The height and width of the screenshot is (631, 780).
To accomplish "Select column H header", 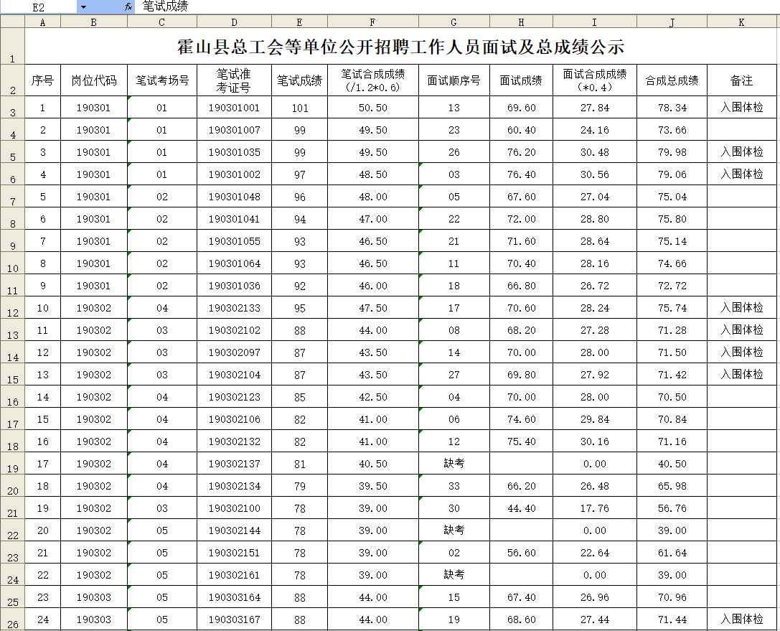I will point(522,22).
